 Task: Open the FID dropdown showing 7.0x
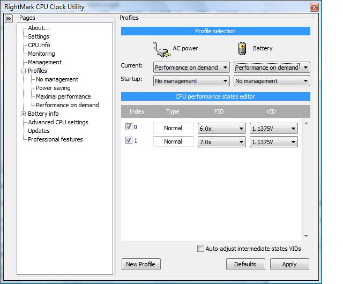222,142
